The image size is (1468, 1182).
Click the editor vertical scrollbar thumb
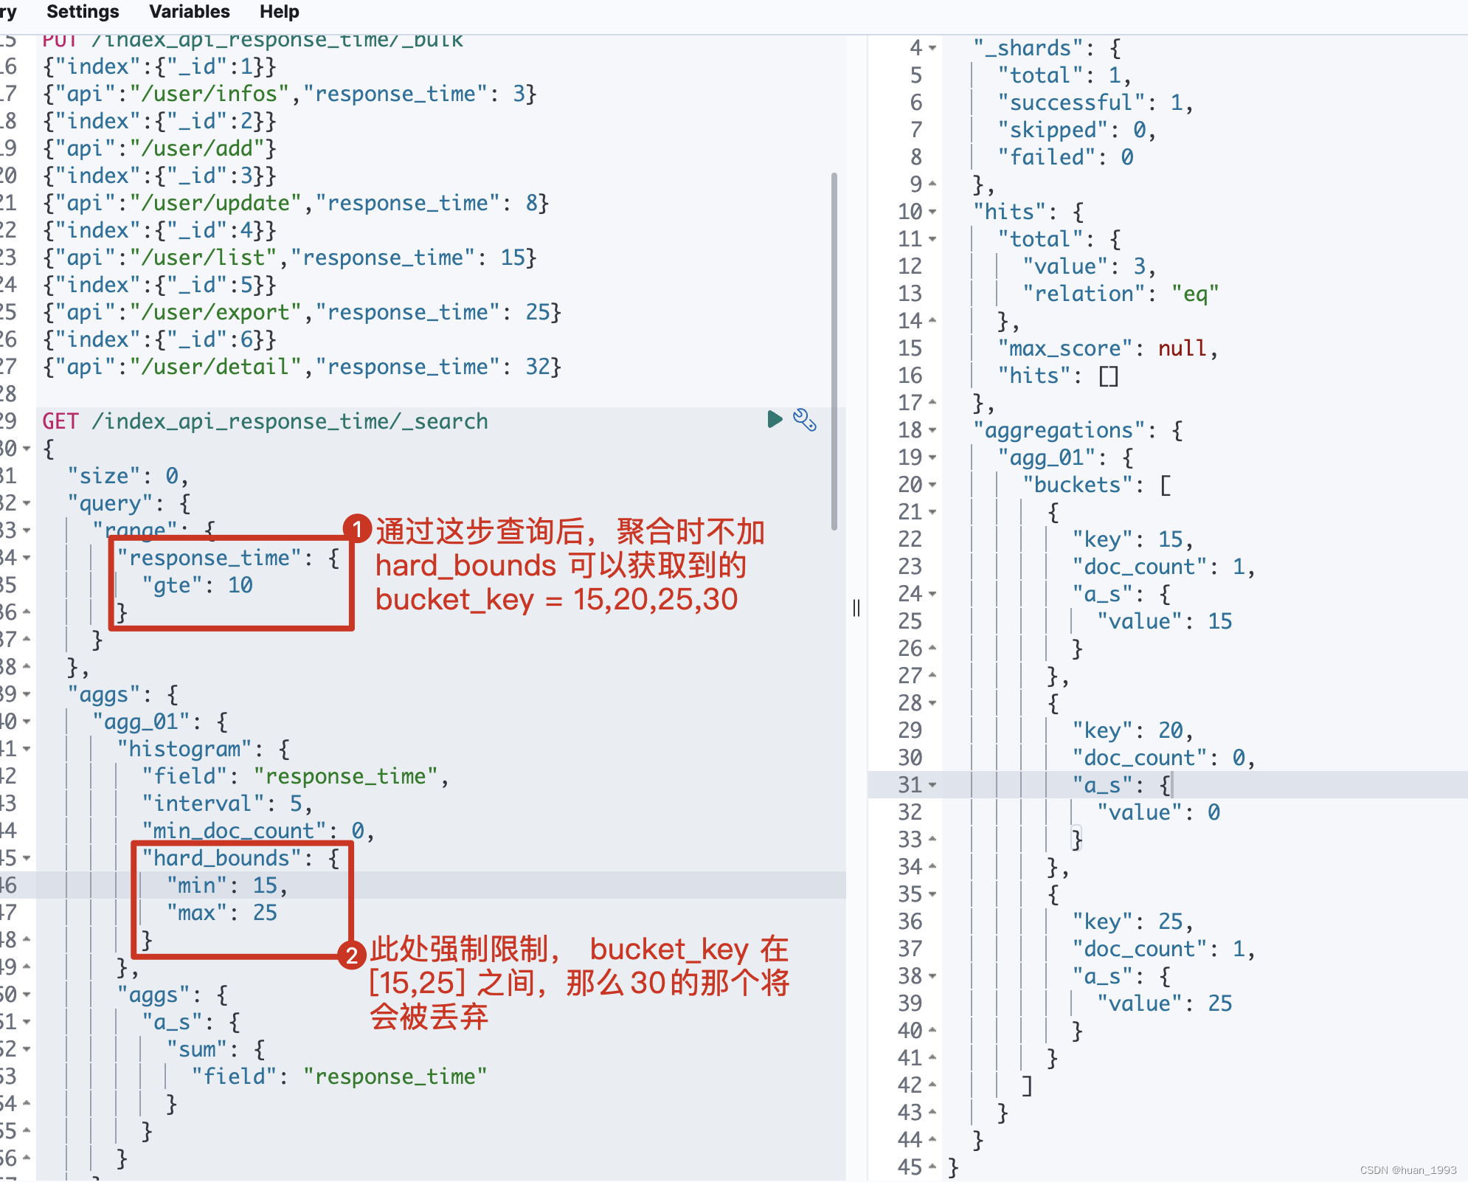[834, 351]
